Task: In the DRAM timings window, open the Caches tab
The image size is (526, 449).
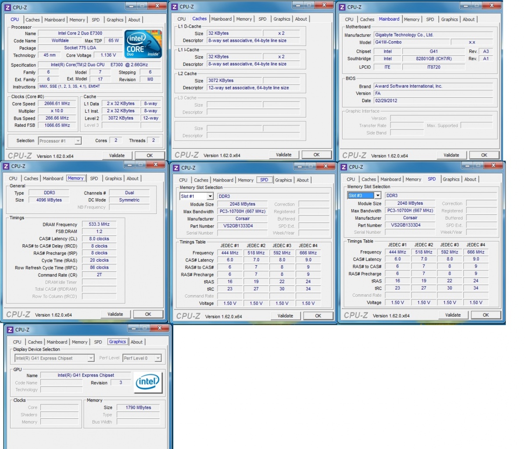Action: point(31,178)
